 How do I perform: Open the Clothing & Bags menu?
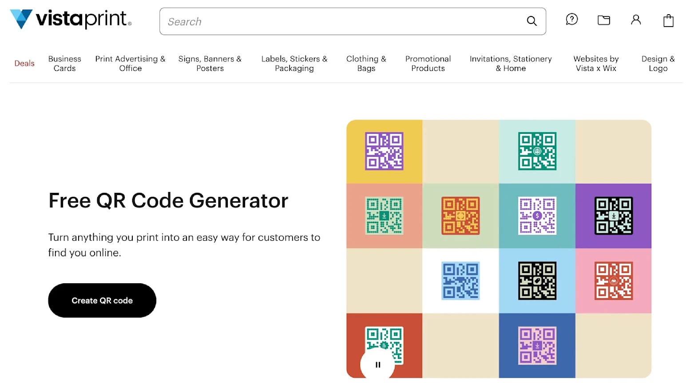point(366,63)
